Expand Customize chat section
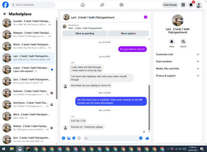The image size is (207, 152). (x=178, y=54)
